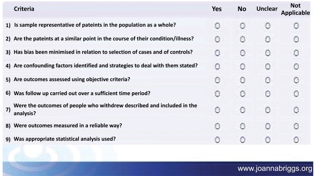318x176 pixels.
Task: Select Not Applicable for patients at similar point
Action: (296, 39)
